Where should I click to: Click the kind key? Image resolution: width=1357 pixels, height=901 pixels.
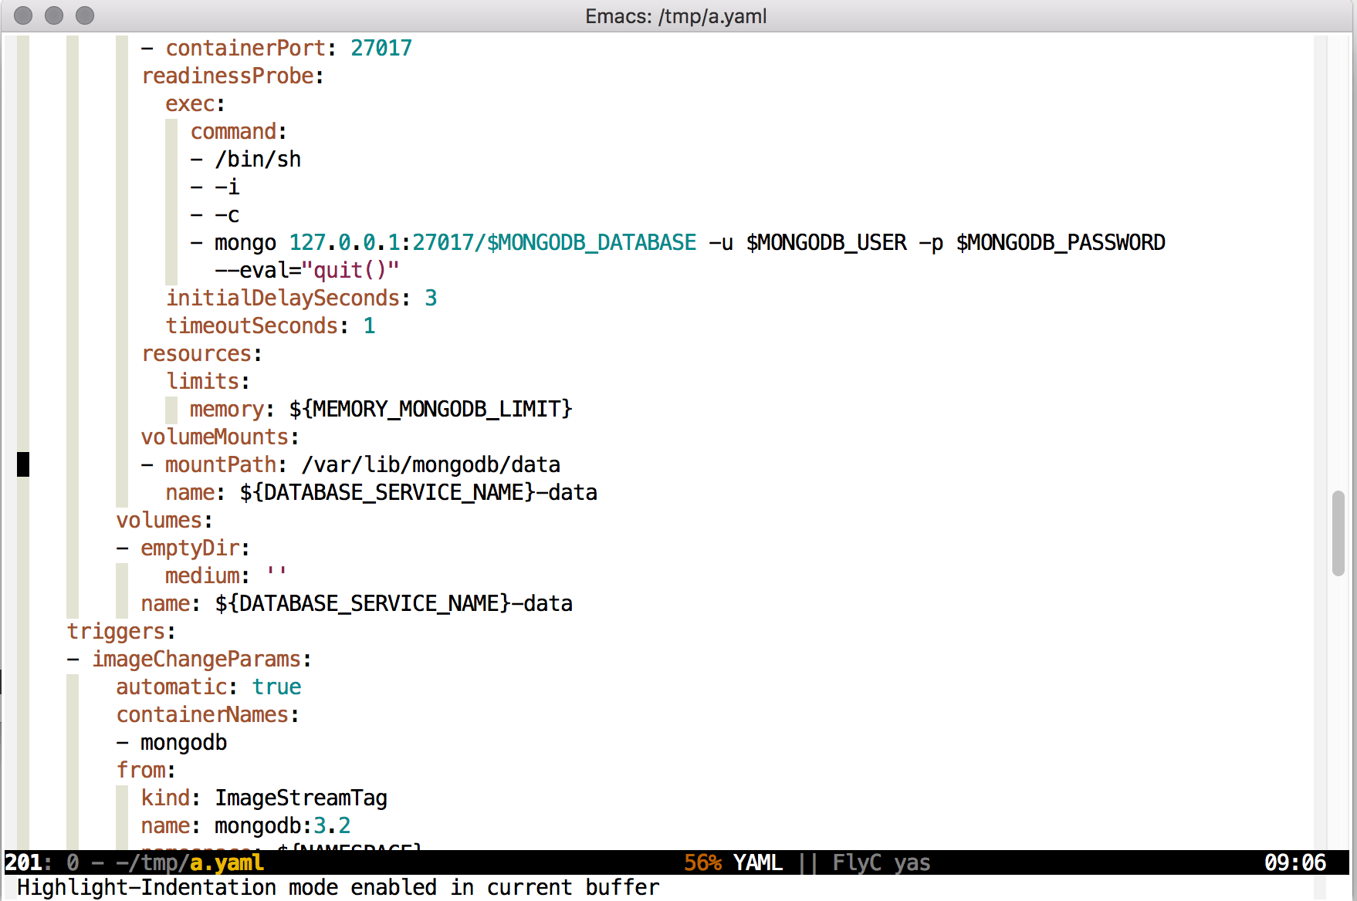pyautogui.click(x=165, y=798)
